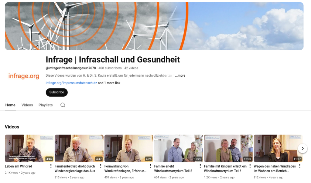The image size is (311, 183).
Task: Expand channel description with ...more
Action: pyautogui.click(x=180, y=75)
